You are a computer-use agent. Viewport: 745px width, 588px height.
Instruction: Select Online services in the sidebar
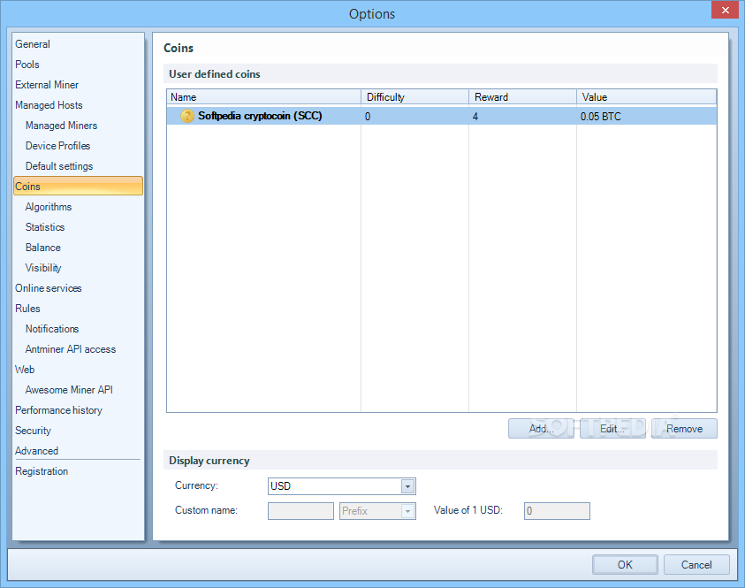click(48, 288)
